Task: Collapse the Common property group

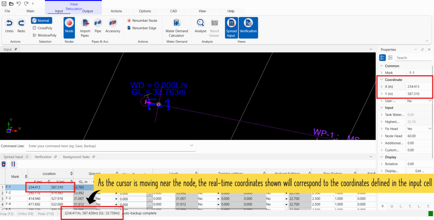Action: coord(381,66)
